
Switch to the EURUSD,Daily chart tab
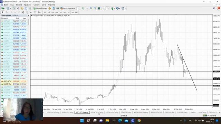[x=68, y=112]
